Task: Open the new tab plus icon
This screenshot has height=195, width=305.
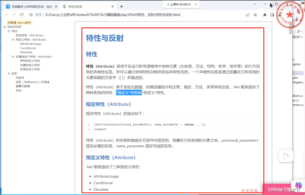Action: (x=121, y=6)
